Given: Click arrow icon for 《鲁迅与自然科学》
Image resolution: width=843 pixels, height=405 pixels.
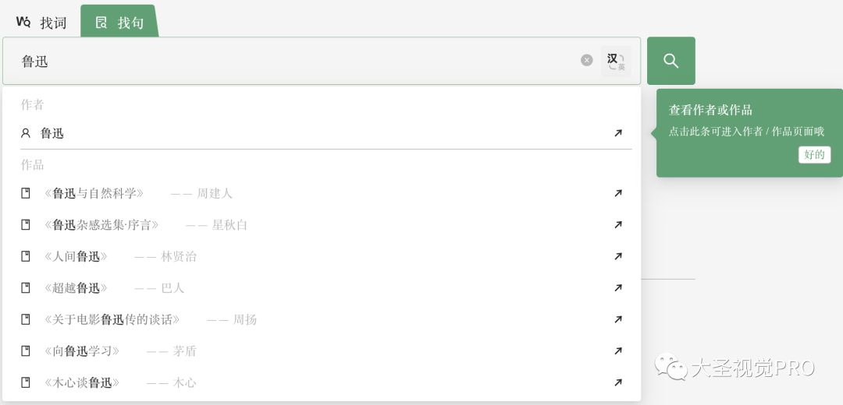Looking at the screenshot, I should click(x=618, y=193).
